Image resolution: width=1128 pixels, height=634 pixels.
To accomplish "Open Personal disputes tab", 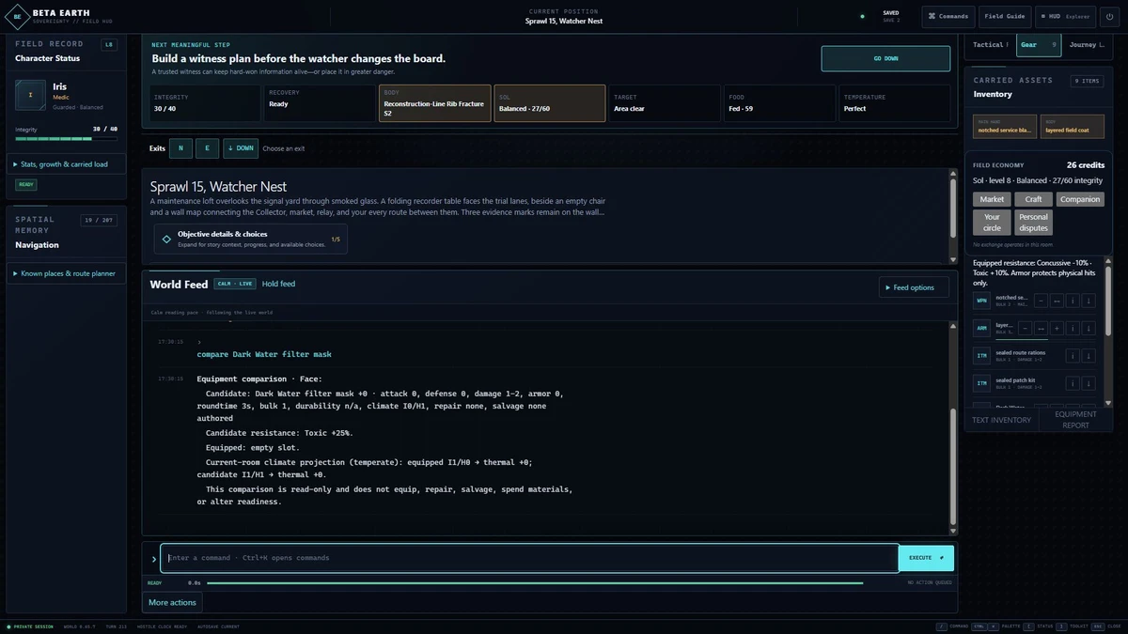I will [x=1033, y=223].
